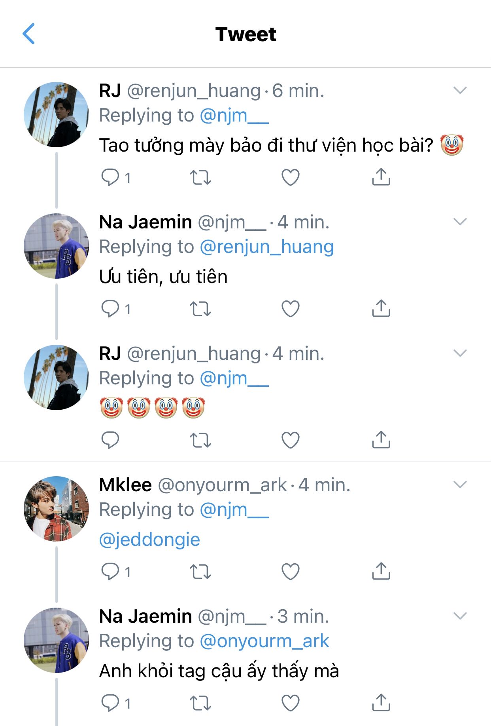Reply to RJ's four clown emoji tweet
This screenshot has height=726, width=491.
coord(110,440)
